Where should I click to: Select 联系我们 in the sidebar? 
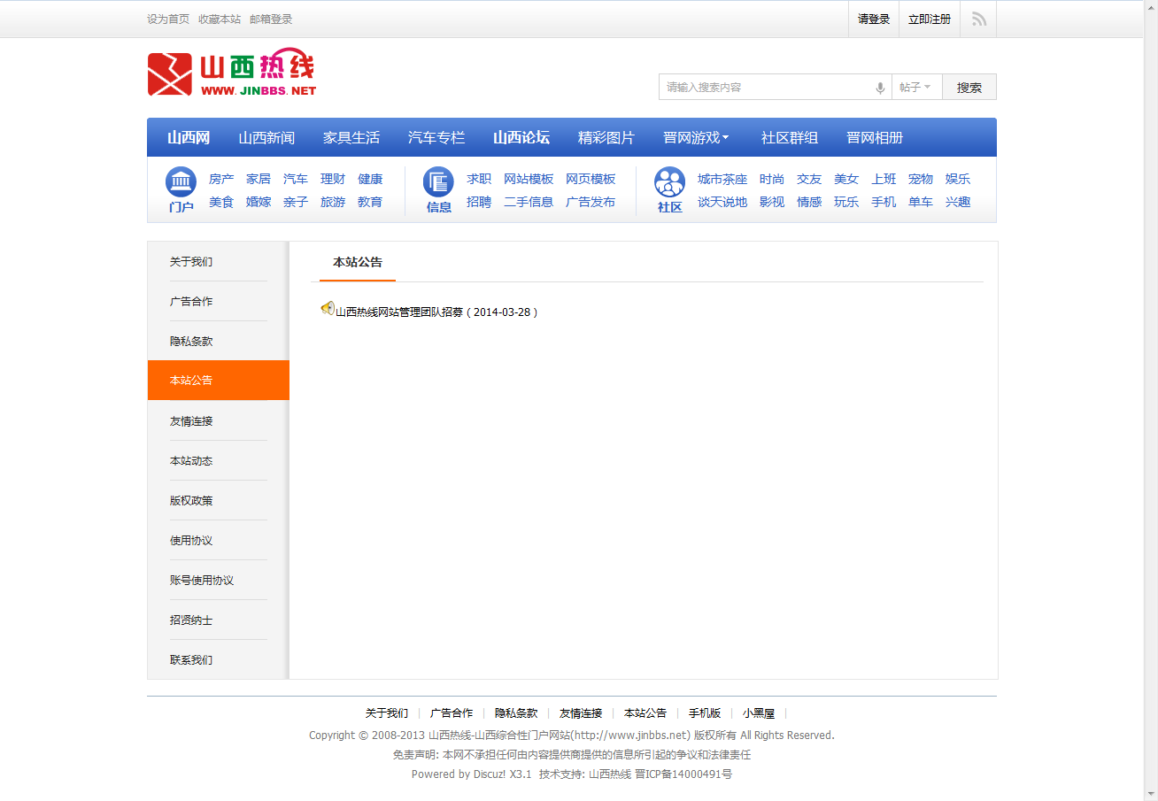pyautogui.click(x=189, y=659)
